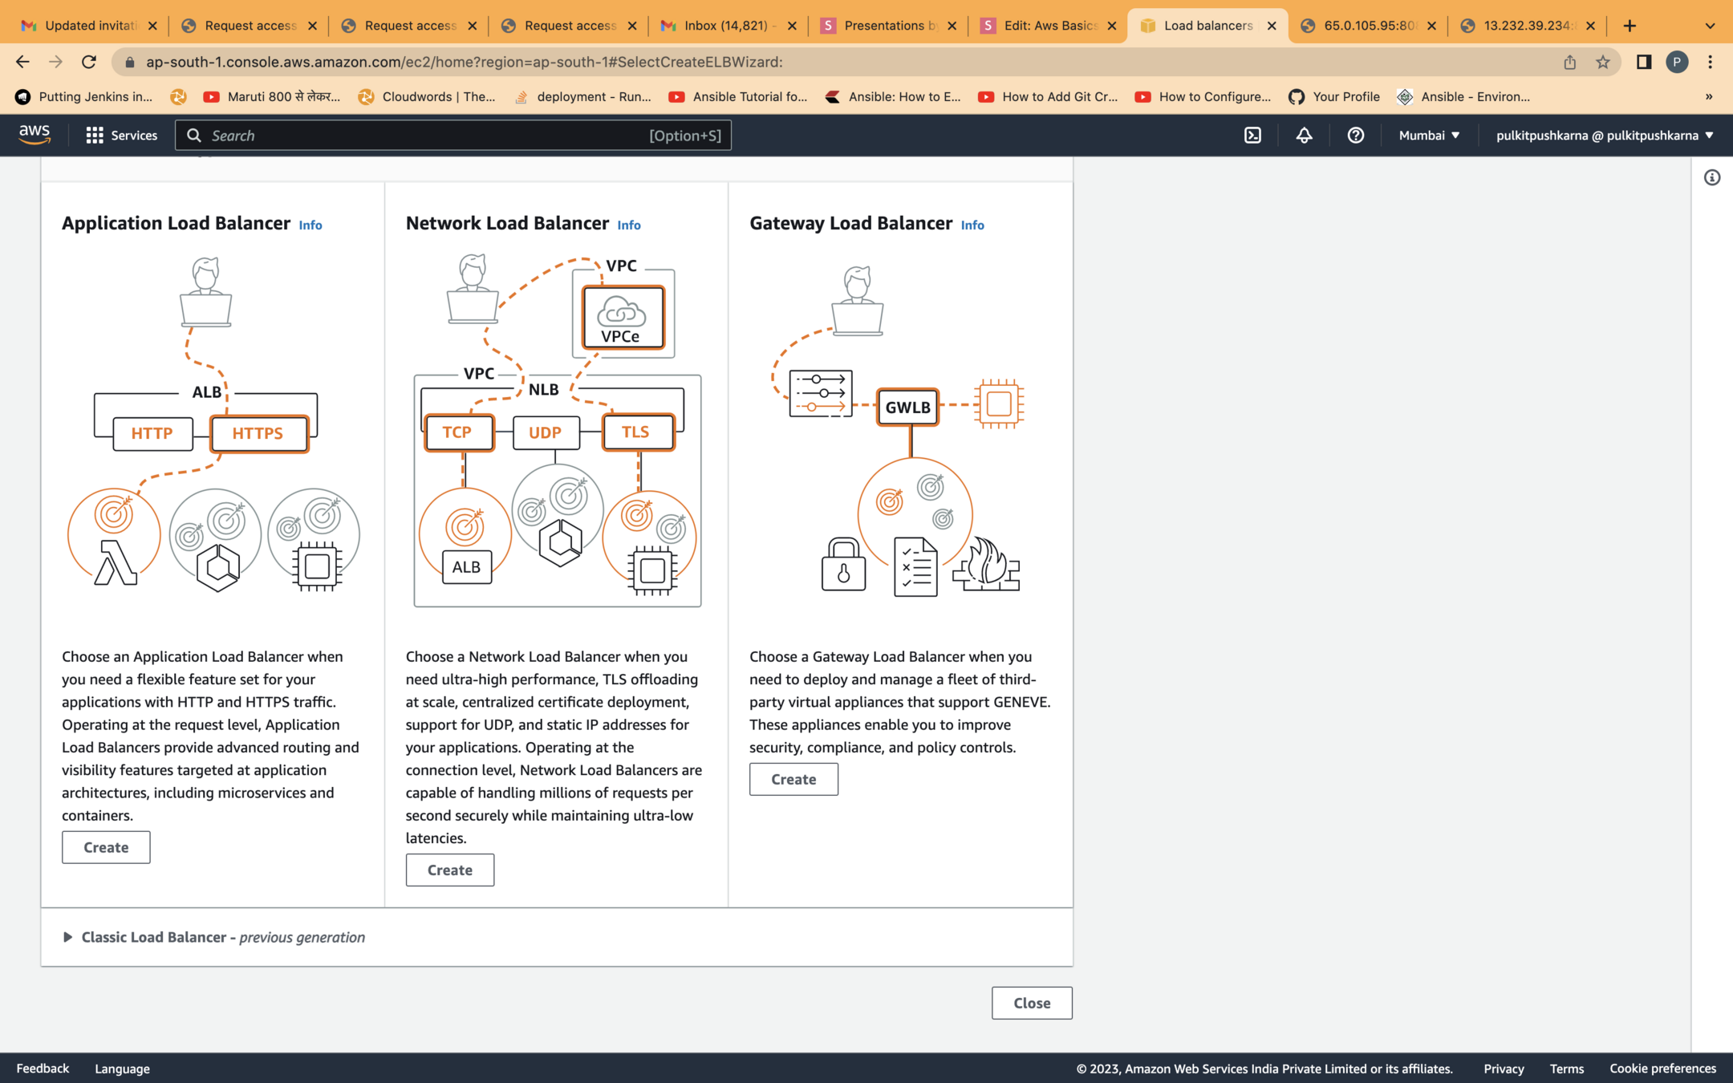This screenshot has height=1083, width=1733.
Task: Create a Gateway Load Balancer
Action: [793, 779]
